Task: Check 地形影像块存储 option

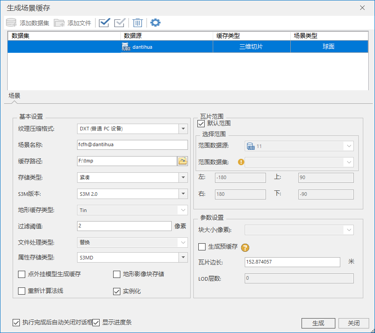Action: [x=117, y=274]
